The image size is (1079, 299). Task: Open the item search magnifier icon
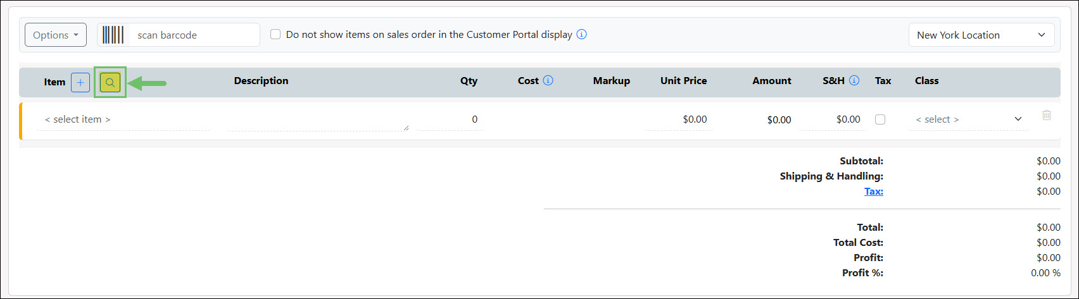(x=110, y=82)
